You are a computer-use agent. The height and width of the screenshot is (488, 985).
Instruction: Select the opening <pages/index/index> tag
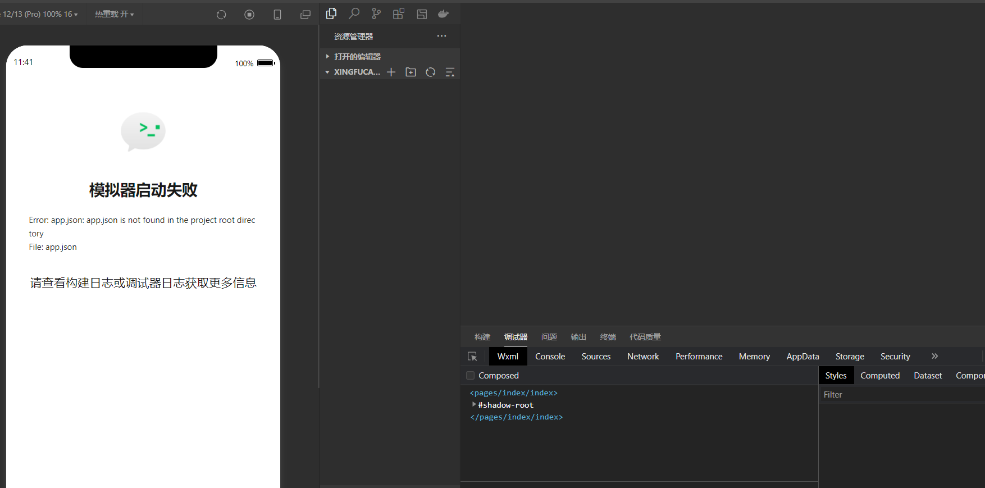(x=514, y=393)
